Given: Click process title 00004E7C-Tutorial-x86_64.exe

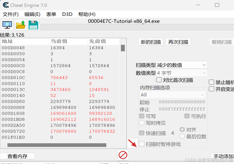Looking at the screenshot, I should [x=124, y=21].
